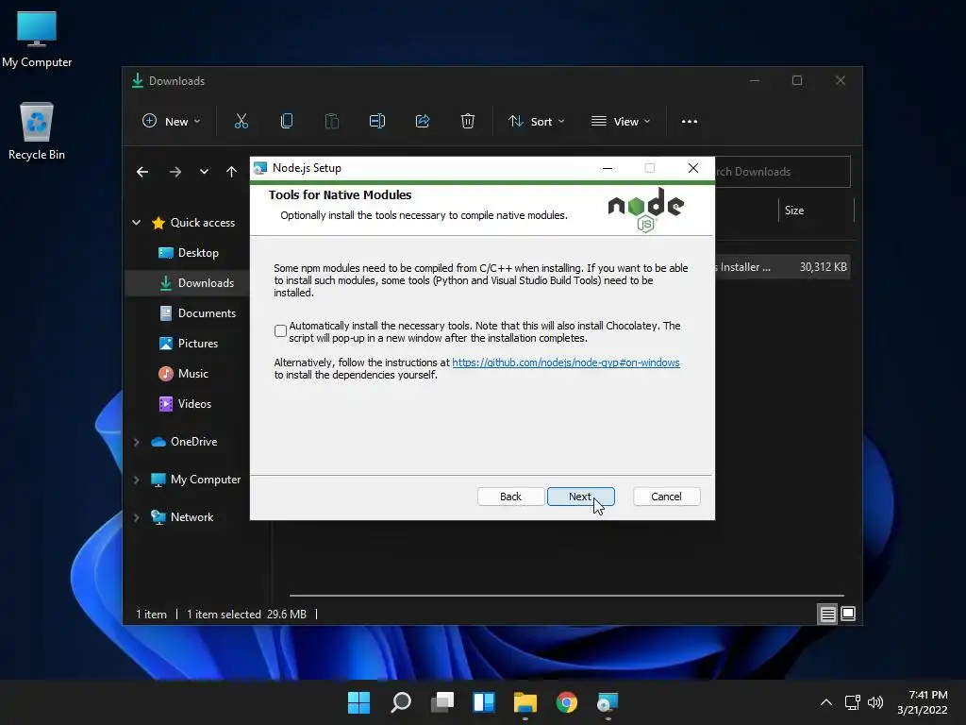The image size is (966, 725).
Task: Open taskbar Search magnifier
Action: [x=400, y=702]
